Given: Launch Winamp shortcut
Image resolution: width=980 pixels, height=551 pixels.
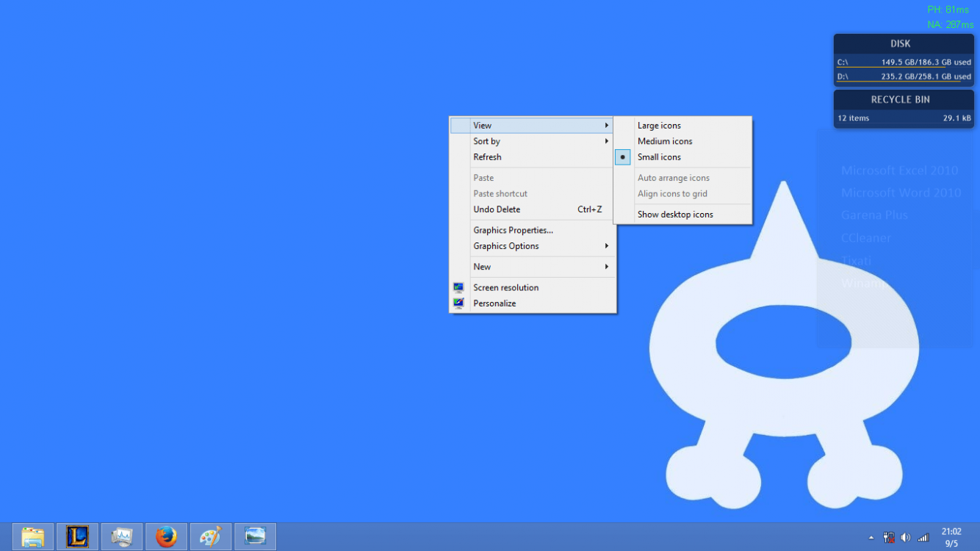Looking at the screenshot, I should click(x=864, y=283).
